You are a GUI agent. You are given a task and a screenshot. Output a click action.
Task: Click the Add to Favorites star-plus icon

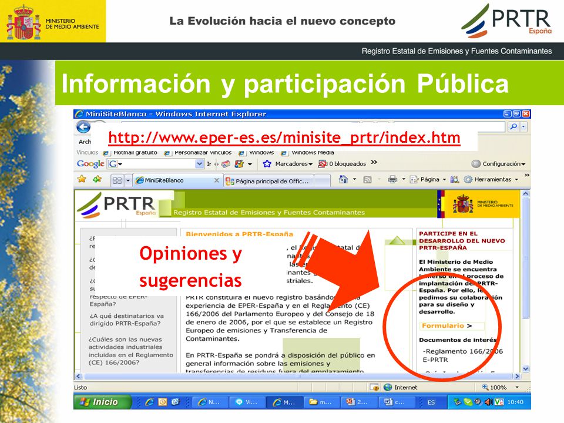coord(97,179)
